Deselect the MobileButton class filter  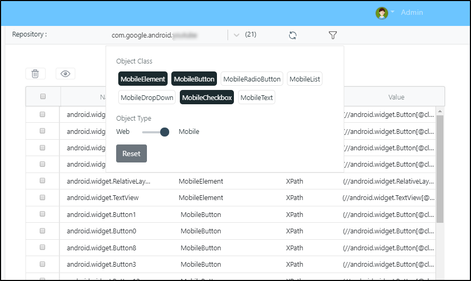point(194,79)
